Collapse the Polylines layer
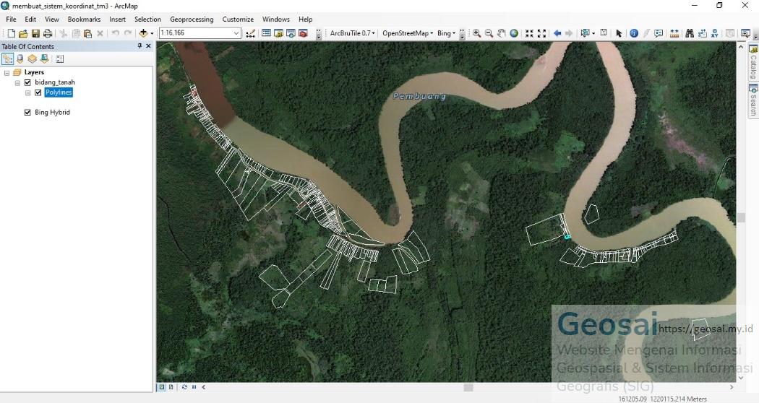Screen dimensions: 759x403 click(28, 93)
